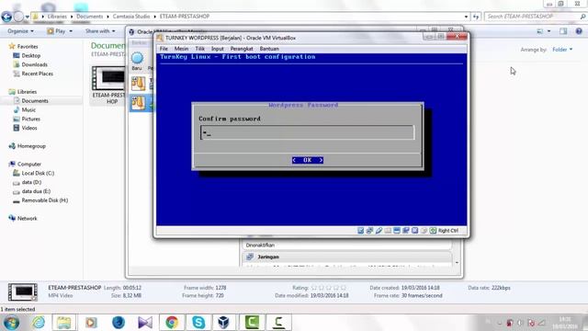Open the Share with dropdown
The image size is (588, 331).
tap(100, 31)
